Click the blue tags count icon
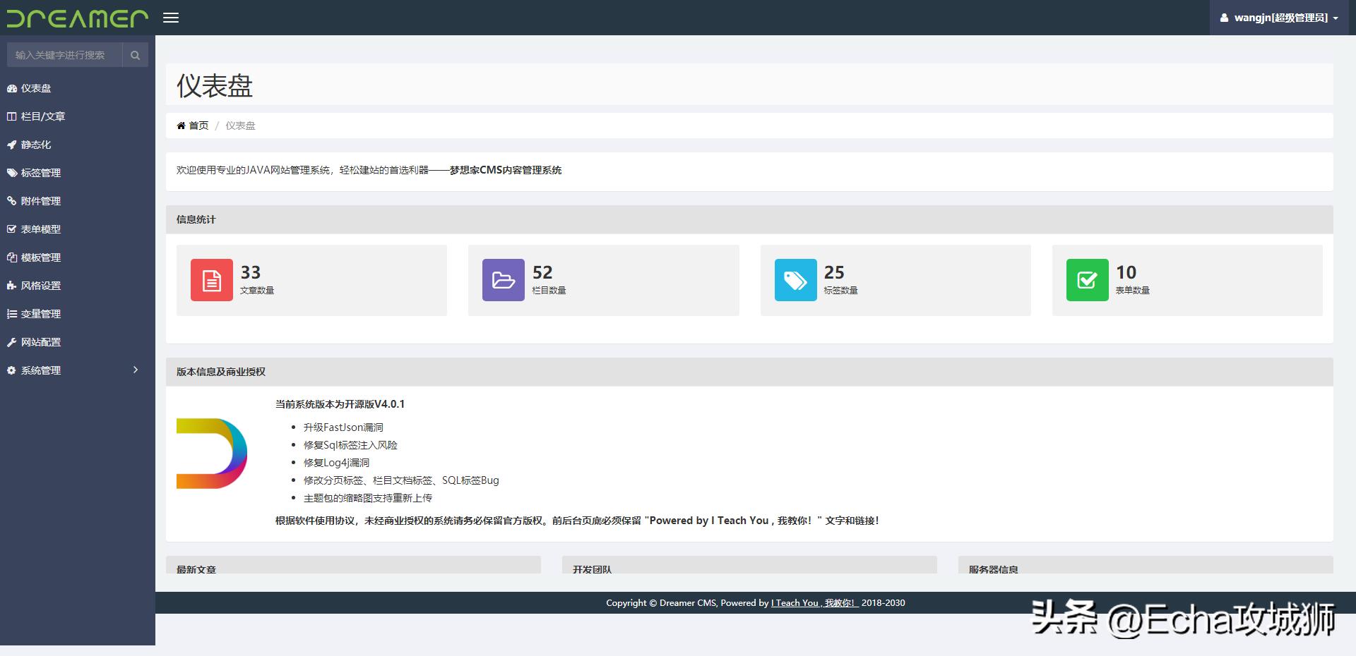 795,280
